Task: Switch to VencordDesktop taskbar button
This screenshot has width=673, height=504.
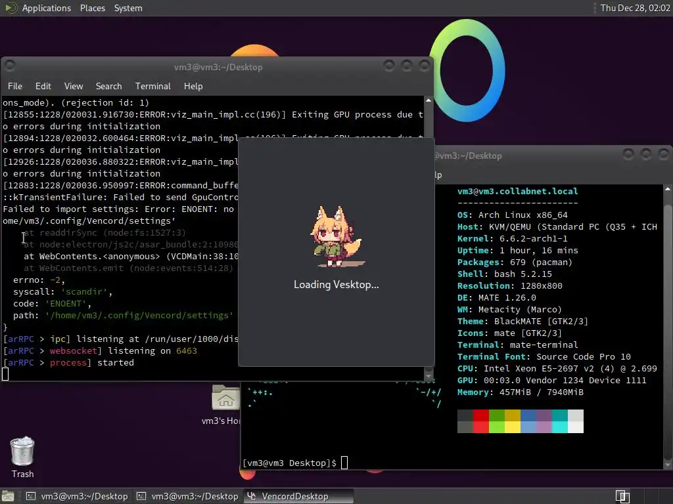Action: (x=298, y=496)
